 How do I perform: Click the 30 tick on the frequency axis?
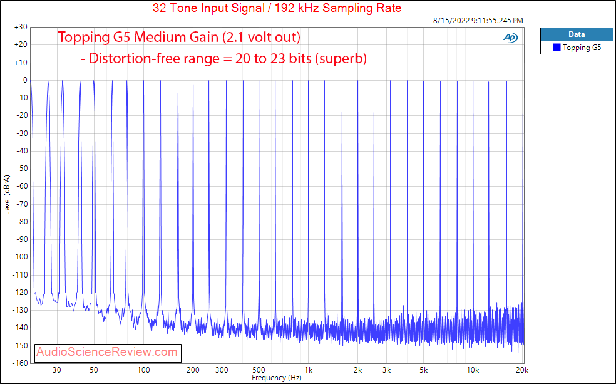[57, 370]
